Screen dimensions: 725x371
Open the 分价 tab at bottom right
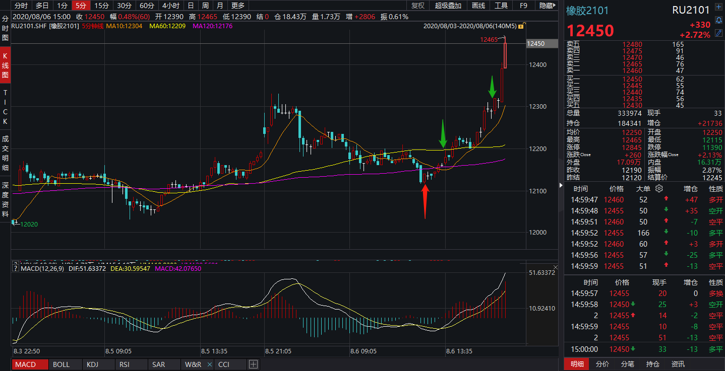[x=602, y=364]
